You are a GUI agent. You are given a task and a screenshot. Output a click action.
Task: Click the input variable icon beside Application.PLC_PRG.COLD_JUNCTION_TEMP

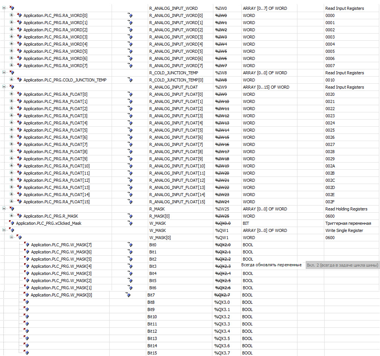pyautogui.click(x=19, y=80)
